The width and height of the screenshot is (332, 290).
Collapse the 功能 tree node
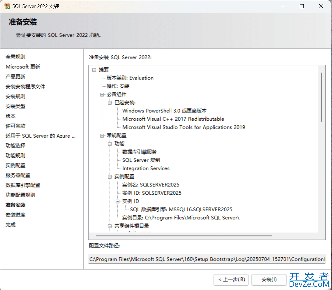110,144
